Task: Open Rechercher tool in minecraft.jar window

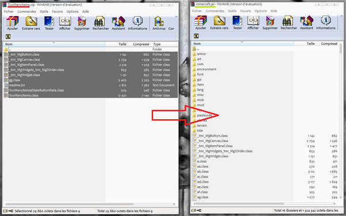Action: click(x=289, y=22)
